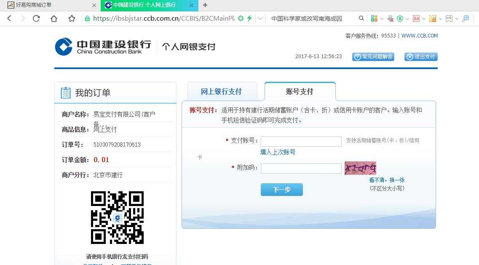Click the game controller toolbar icon
The width and height of the screenshot is (479, 265).
[449, 19]
